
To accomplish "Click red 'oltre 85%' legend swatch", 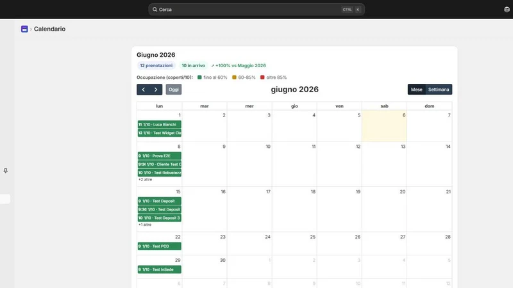I will pos(262,77).
